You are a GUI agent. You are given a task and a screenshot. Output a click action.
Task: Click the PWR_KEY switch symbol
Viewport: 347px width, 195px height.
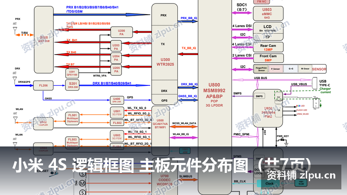(282, 140)
